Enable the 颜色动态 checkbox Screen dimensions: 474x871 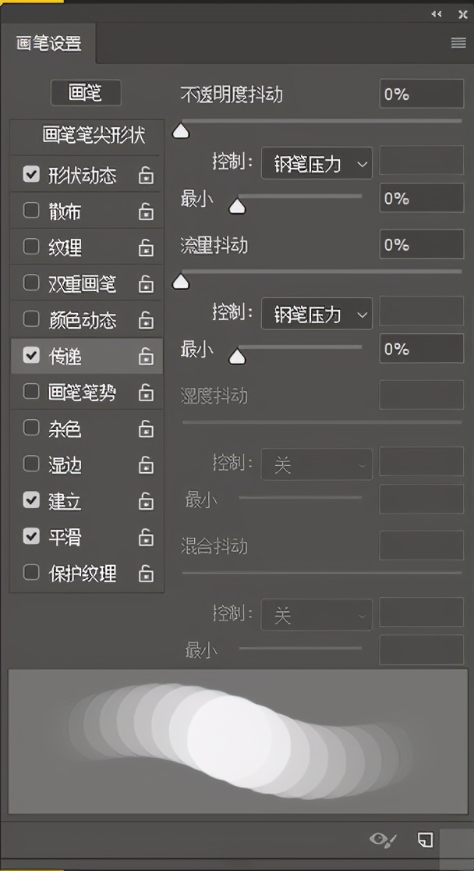coord(31,319)
